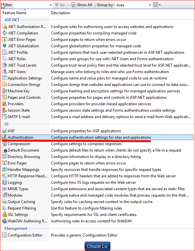Image resolution: width=195 pixels, height=251 pixels.
Task: Click 'Authorizing rules to access content for WebDAV'
Action: tap(91, 221)
